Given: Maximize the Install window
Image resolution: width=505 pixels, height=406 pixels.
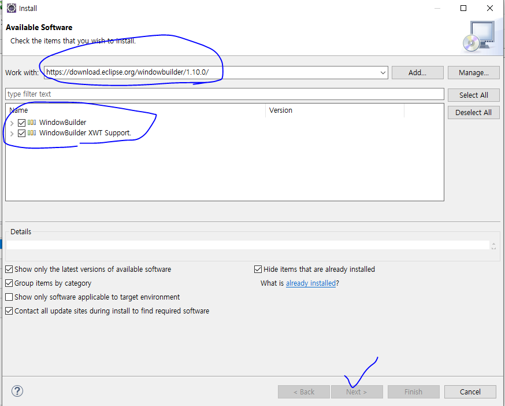Looking at the screenshot, I should (x=463, y=8).
